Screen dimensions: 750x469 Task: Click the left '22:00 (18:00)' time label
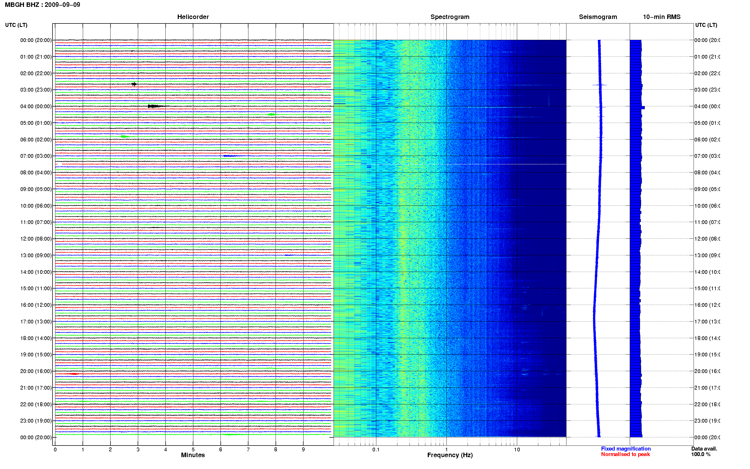[36, 404]
